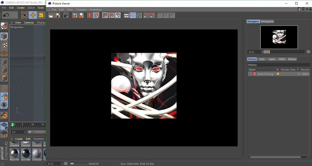This screenshot has width=312, height=166.
Task: Open the Picture Viewer View menu
Action: [70, 10]
